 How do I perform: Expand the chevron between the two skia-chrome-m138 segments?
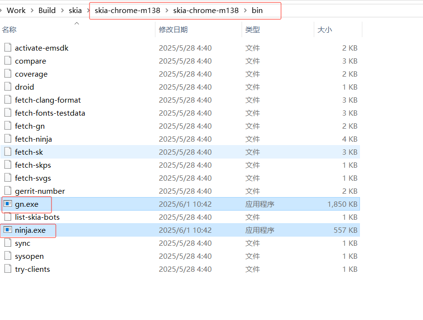point(167,11)
